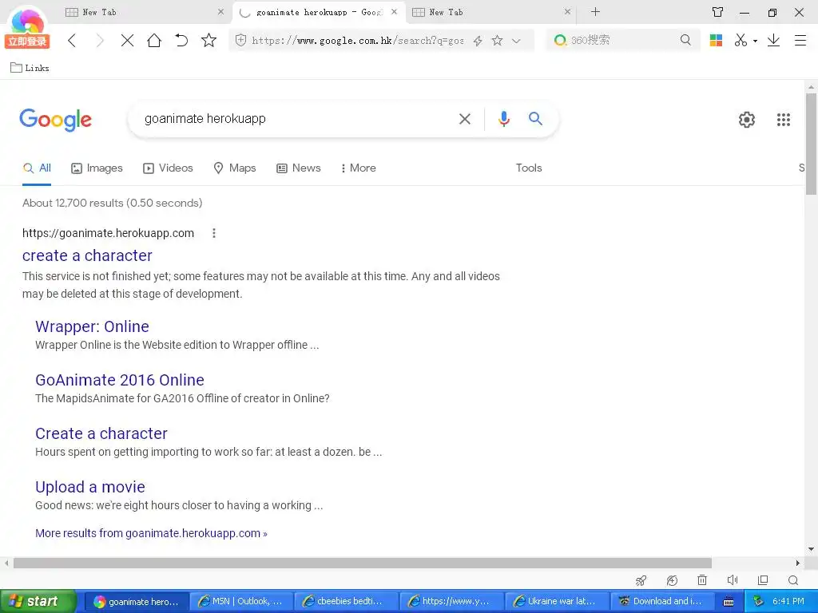The image size is (818, 613).
Task: Go back with the browser back arrow
Action: coord(73,40)
